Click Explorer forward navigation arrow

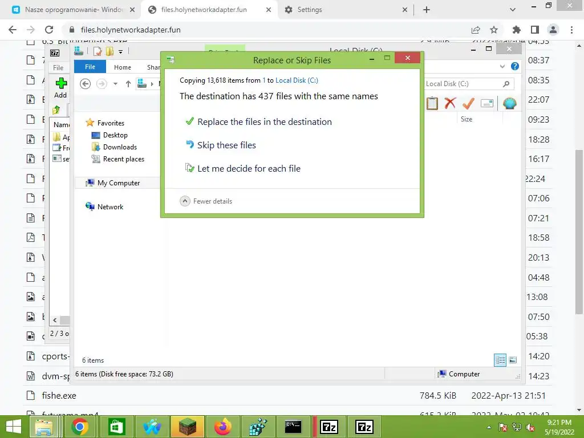tap(102, 84)
